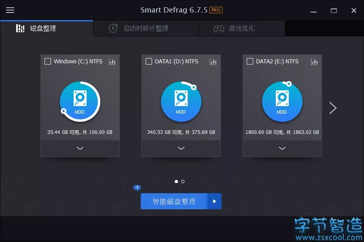The width and height of the screenshot is (364, 242).
Task: Show disk map chart for DATA2 (E:)
Action: pos(314,62)
